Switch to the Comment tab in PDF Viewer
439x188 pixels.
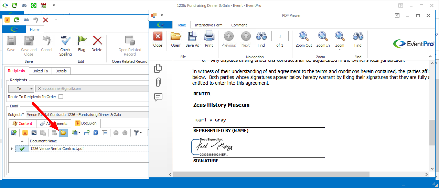[239, 25]
